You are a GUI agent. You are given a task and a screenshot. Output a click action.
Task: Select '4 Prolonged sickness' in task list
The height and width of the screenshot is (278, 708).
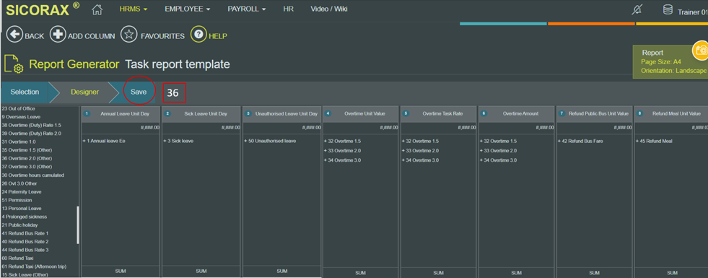click(x=24, y=217)
